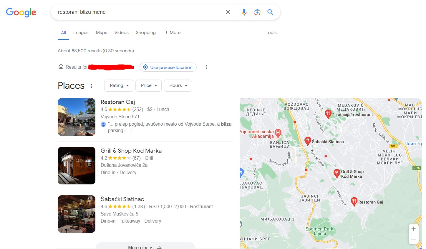Open the Rating filter dropdown
Viewport: 426px width, 249px height.
[x=119, y=85]
